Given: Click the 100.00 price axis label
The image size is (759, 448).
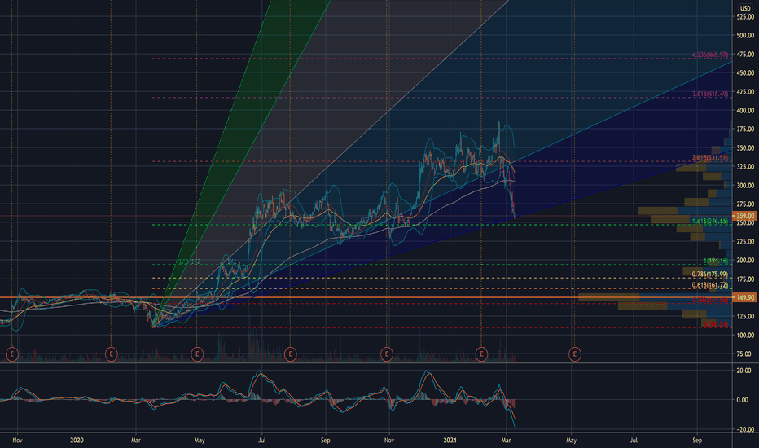Looking at the screenshot, I should pos(745,335).
